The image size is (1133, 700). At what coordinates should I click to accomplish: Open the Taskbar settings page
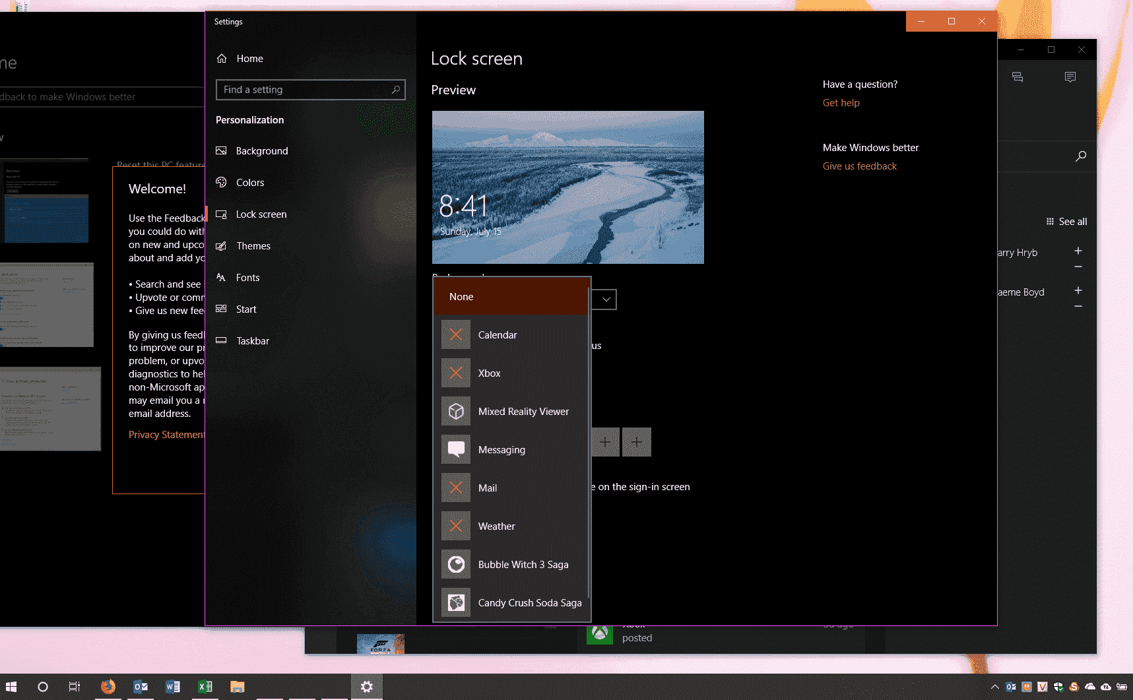pyautogui.click(x=253, y=341)
